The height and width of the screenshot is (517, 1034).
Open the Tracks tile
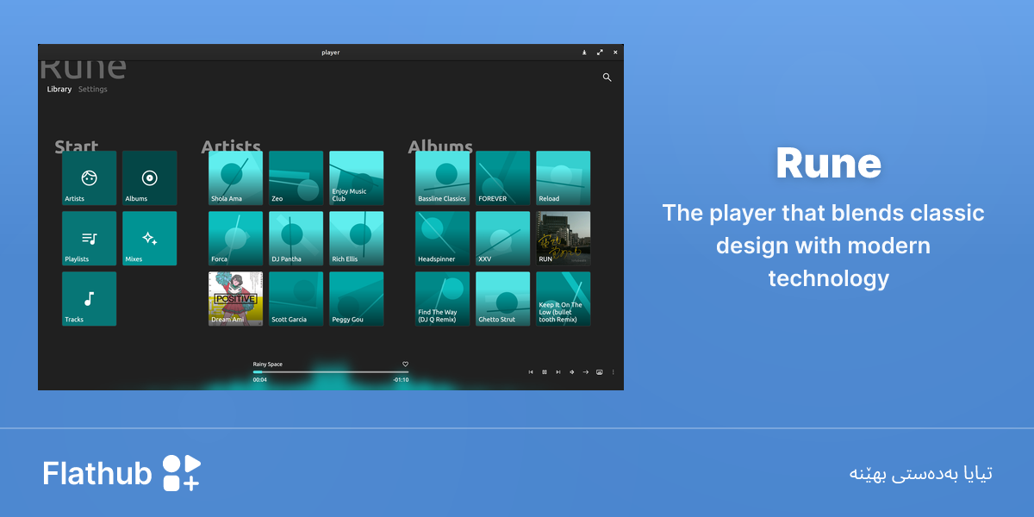(89, 299)
